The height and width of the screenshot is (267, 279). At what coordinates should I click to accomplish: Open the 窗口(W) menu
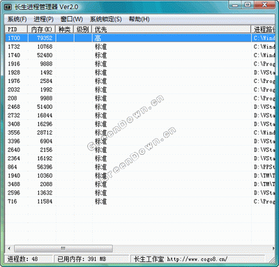(71, 19)
